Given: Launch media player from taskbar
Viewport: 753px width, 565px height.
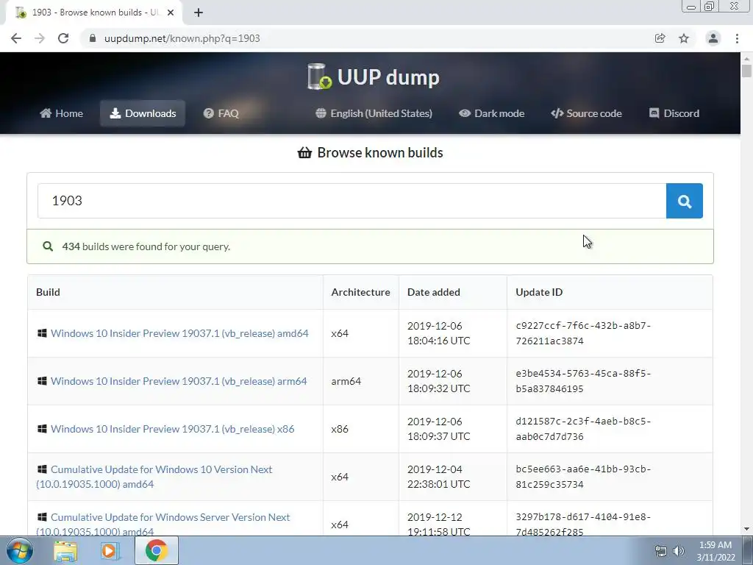Looking at the screenshot, I should pos(110,550).
